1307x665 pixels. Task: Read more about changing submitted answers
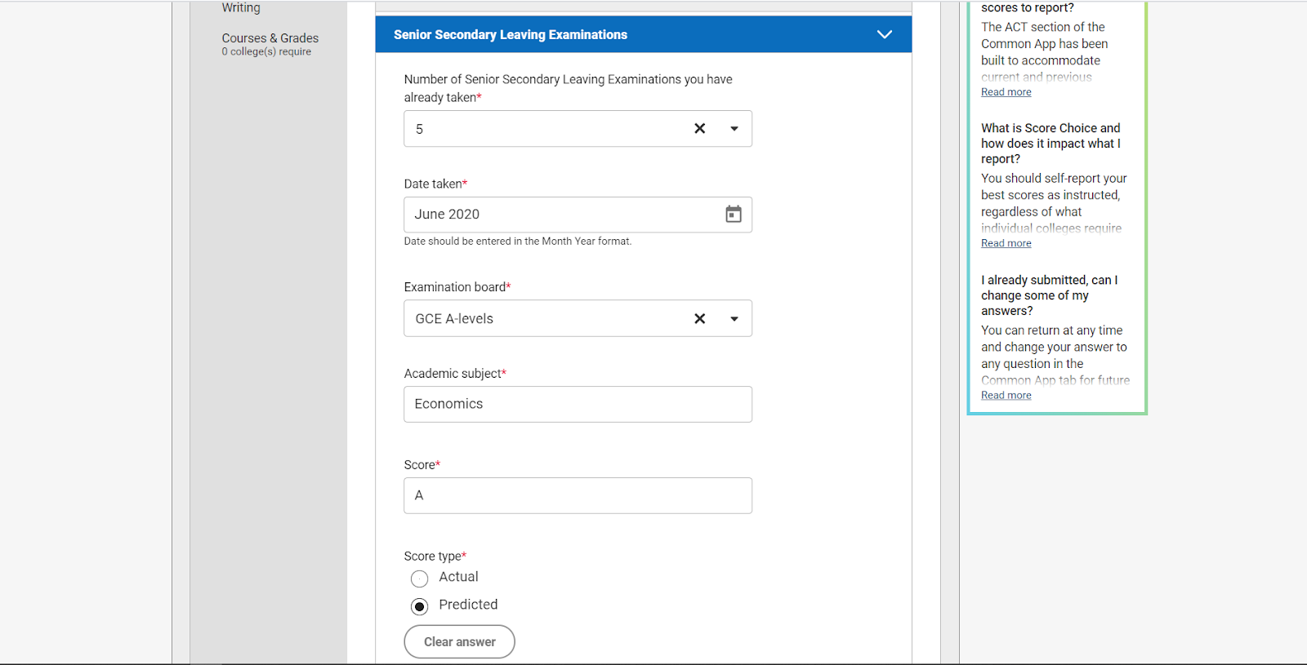[1006, 395]
